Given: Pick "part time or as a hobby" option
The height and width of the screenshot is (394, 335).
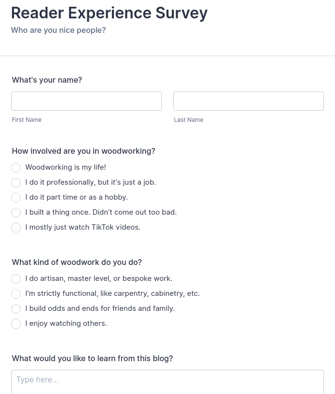Looking at the screenshot, I should click(x=16, y=198).
